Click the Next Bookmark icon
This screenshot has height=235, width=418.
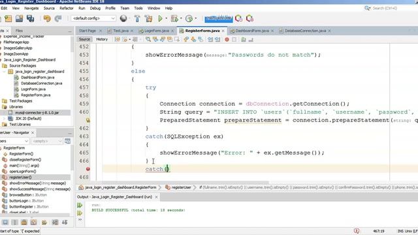[x=193, y=39]
